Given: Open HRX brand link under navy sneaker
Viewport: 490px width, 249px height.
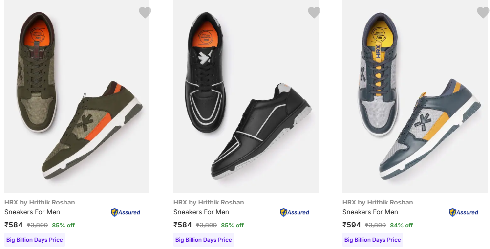Looking at the screenshot, I should pos(378,202).
